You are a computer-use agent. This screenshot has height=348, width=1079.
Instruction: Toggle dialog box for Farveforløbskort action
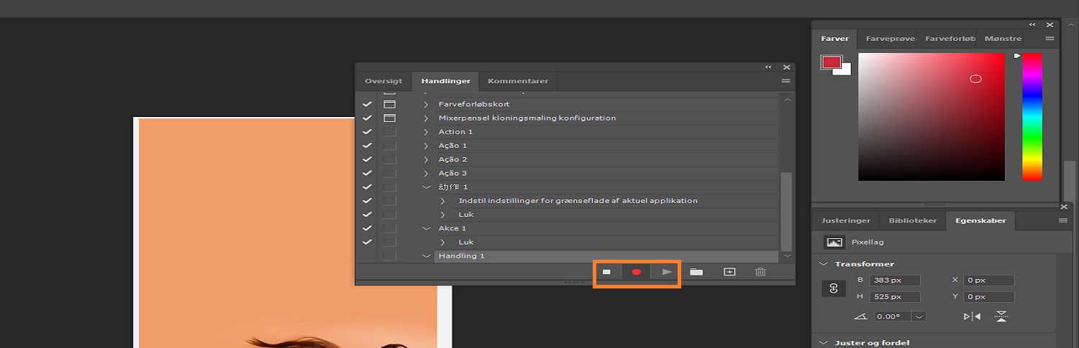pos(389,104)
